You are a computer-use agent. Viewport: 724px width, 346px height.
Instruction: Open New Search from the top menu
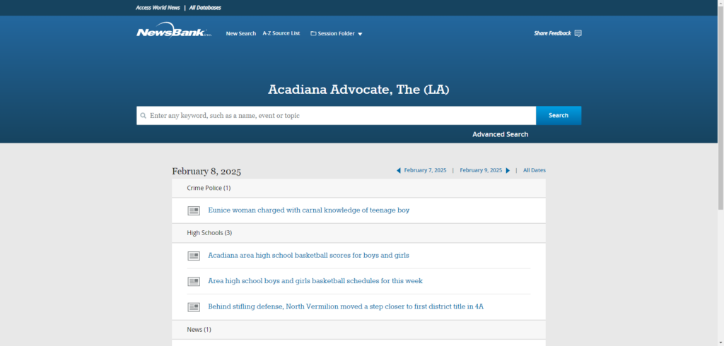[x=240, y=33]
